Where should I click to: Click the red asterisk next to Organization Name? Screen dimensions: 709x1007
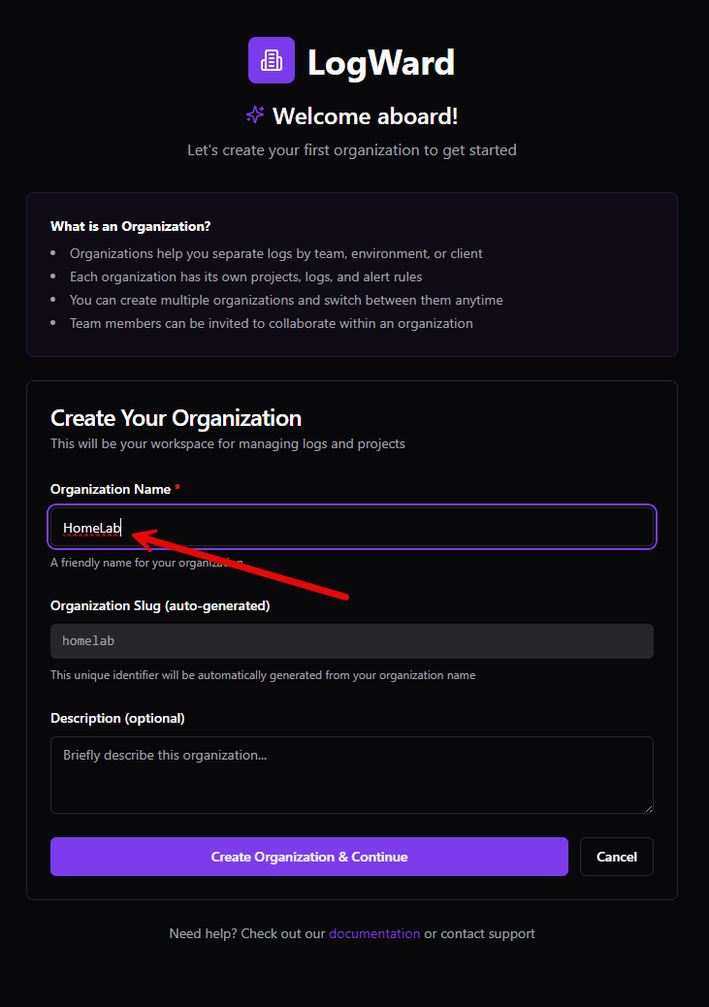[177, 488]
